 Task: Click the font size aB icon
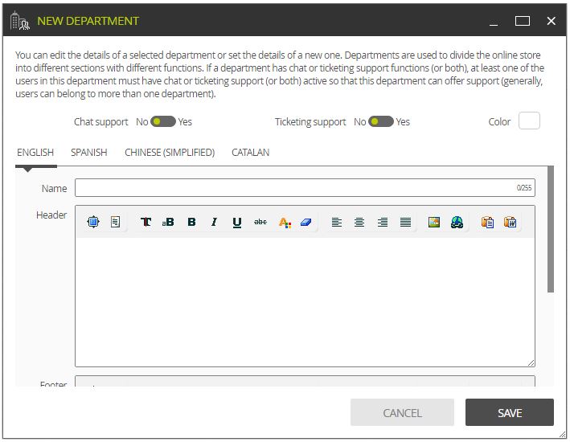click(x=168, y=222)
